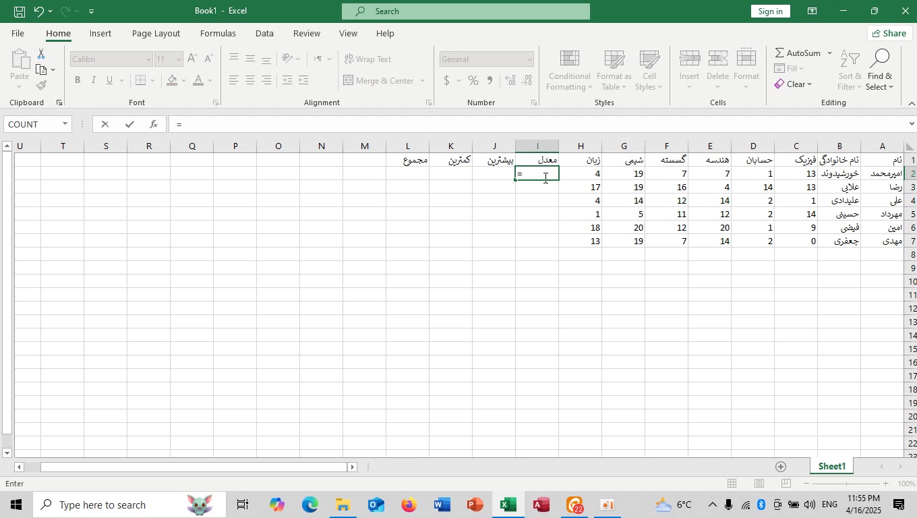Click the AutoSum button

(x=798, y=53)
